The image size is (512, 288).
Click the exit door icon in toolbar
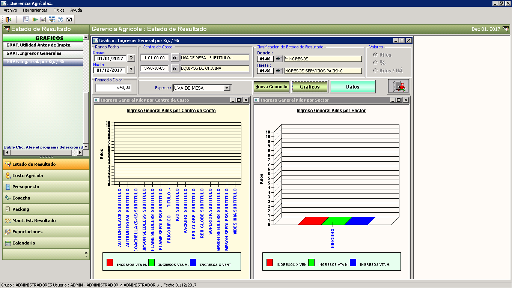[x=8, y=19]
